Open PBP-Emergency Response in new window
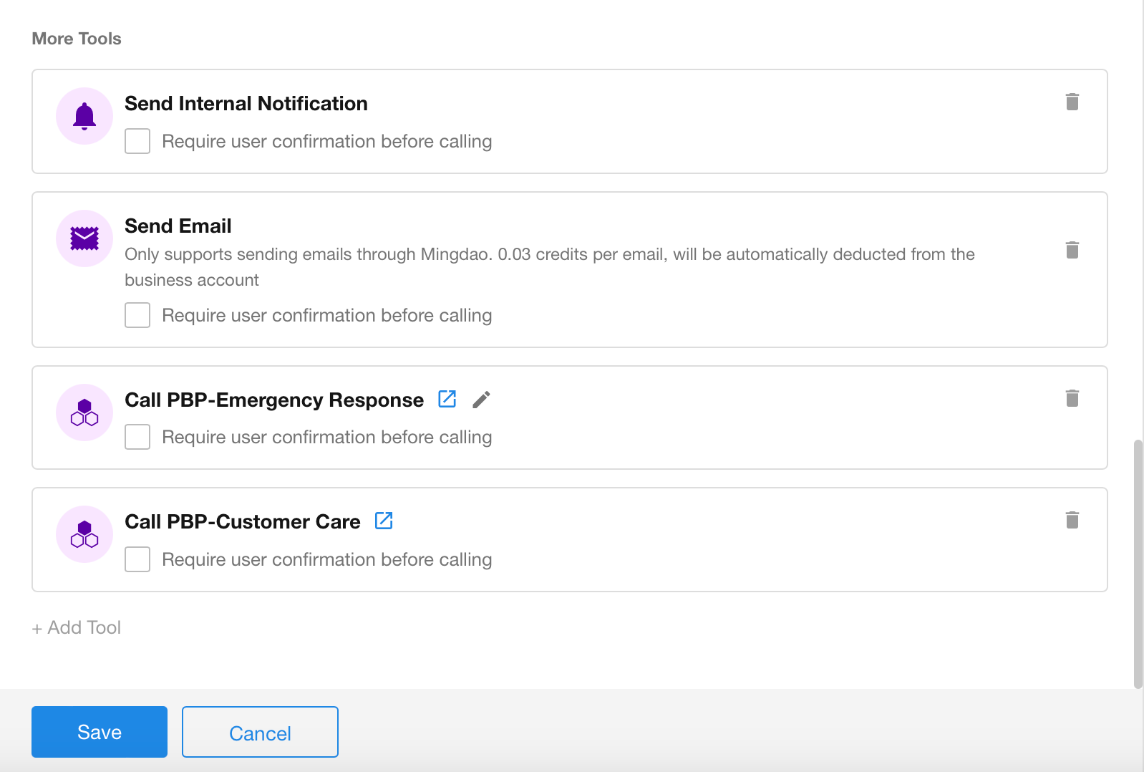 tap(447, 399)
